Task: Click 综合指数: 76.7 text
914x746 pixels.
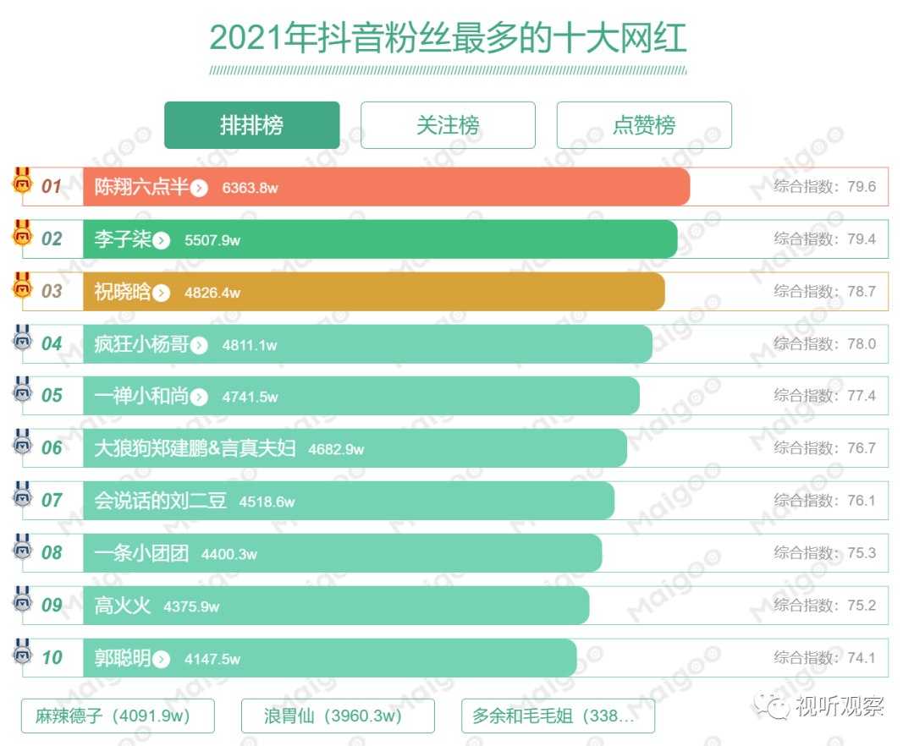Action: tap(825, 447)
